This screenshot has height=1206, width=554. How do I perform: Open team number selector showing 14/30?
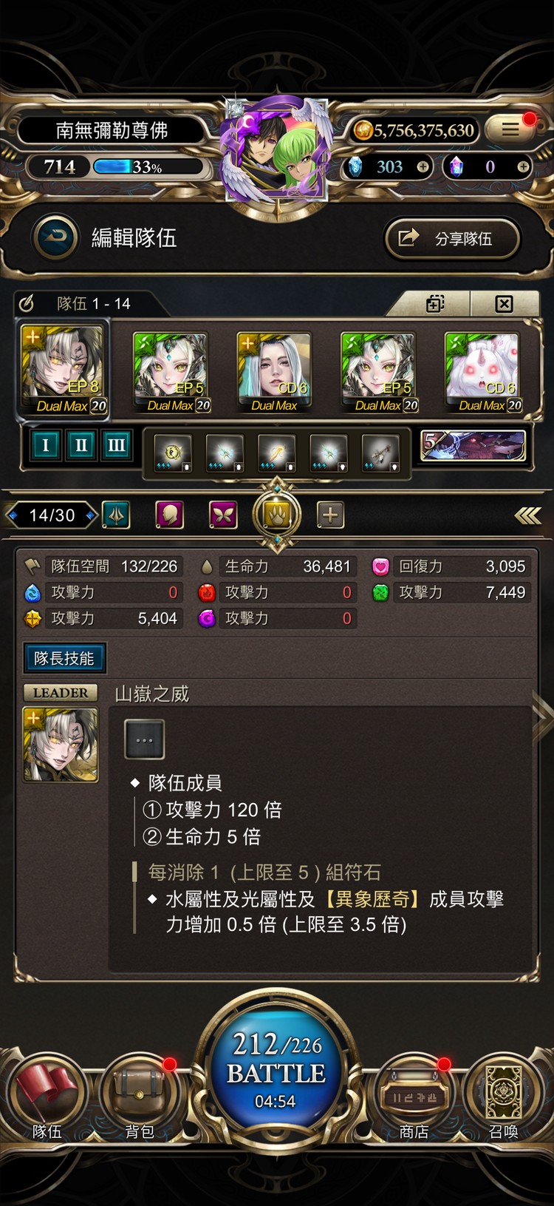pyautogui.click(x=52, y=515)
